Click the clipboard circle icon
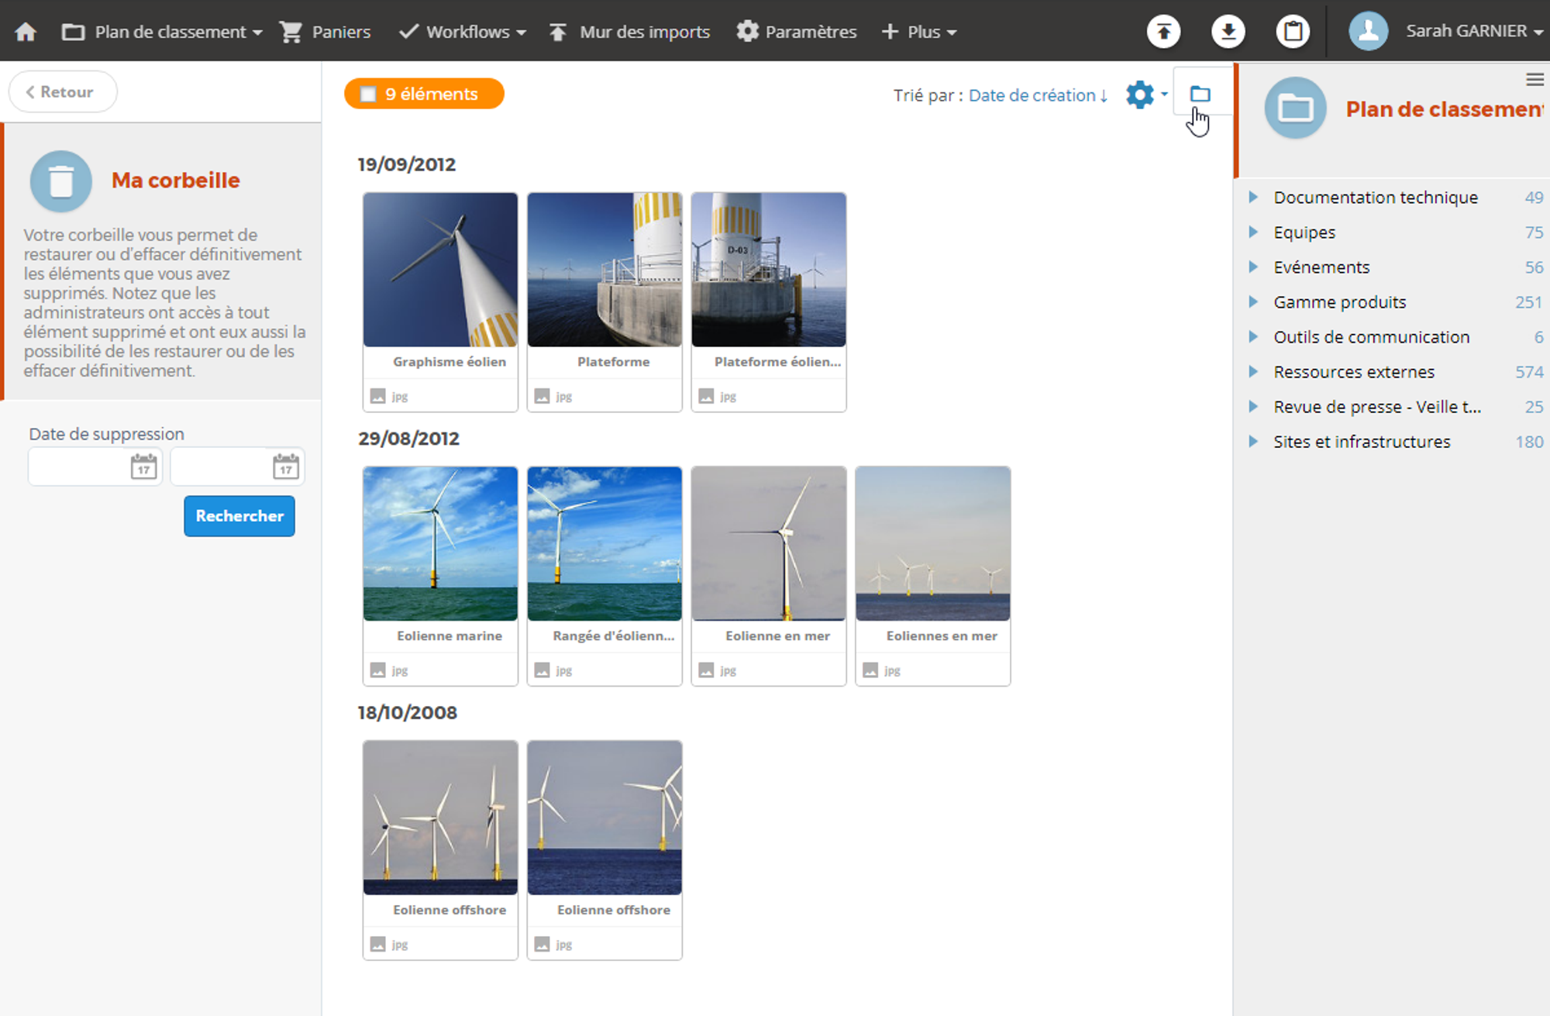The height and width of the screenshot is (1016, 1550). pos(1293,32)
